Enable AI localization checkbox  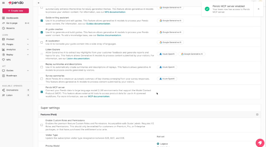[x=42, y=42]
